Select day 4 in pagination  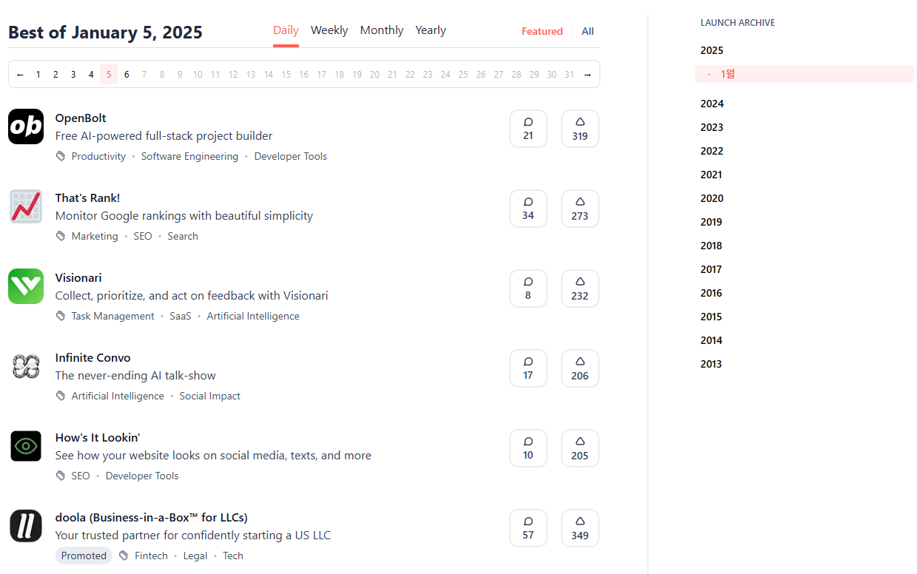(91, 74)
